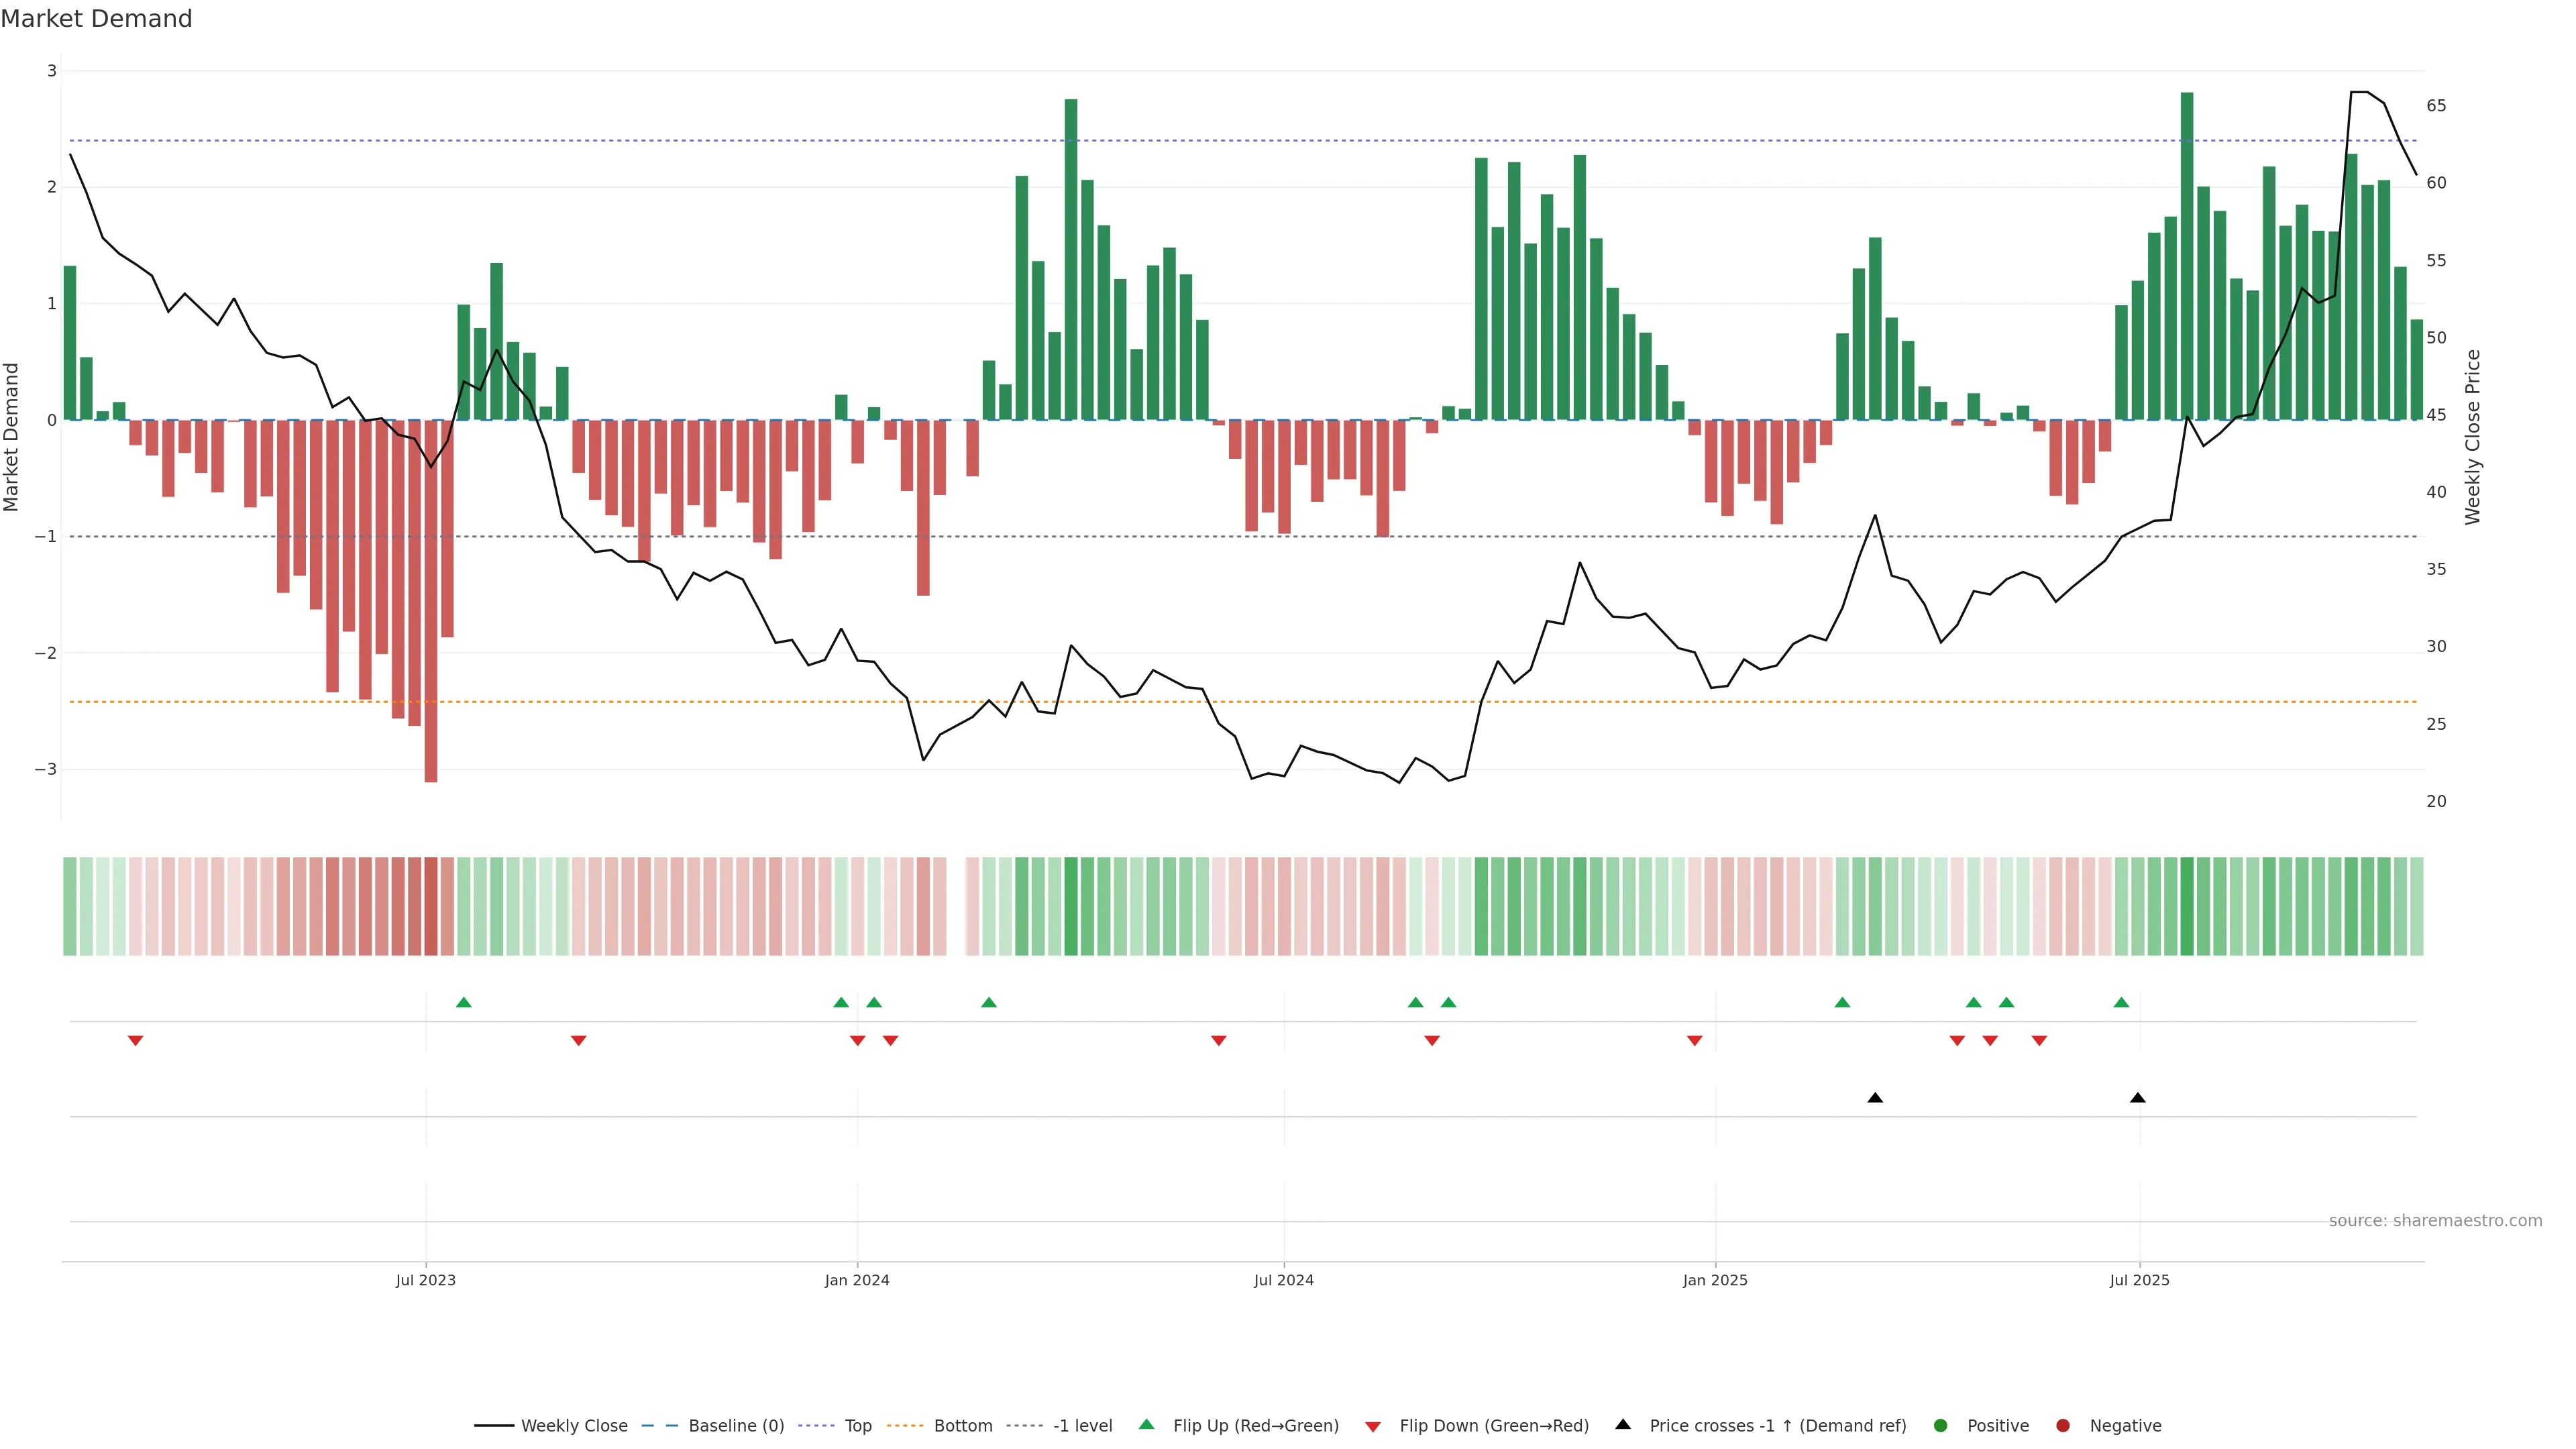Viewport: 2576px width, 1449px height.
Task: Click the Jan 2024 x-axis label
Action: [x=857, y=1281]
